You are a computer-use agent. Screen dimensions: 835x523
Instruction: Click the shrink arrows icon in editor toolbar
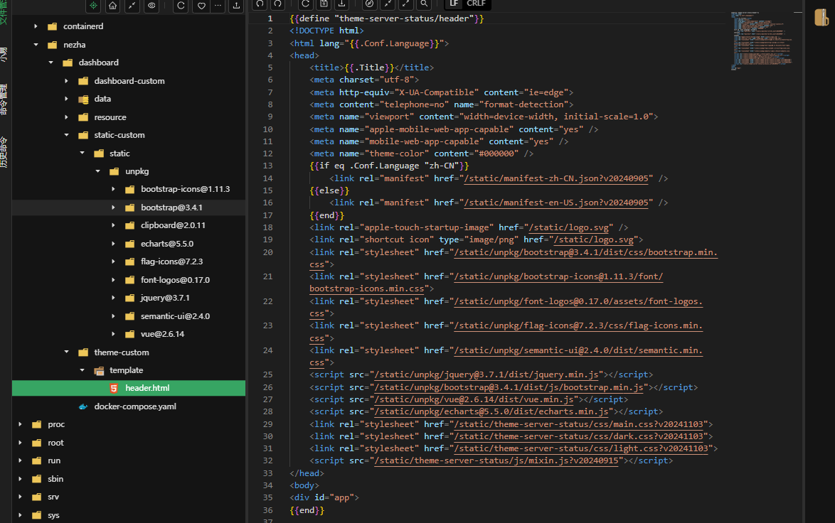[388, 4]
